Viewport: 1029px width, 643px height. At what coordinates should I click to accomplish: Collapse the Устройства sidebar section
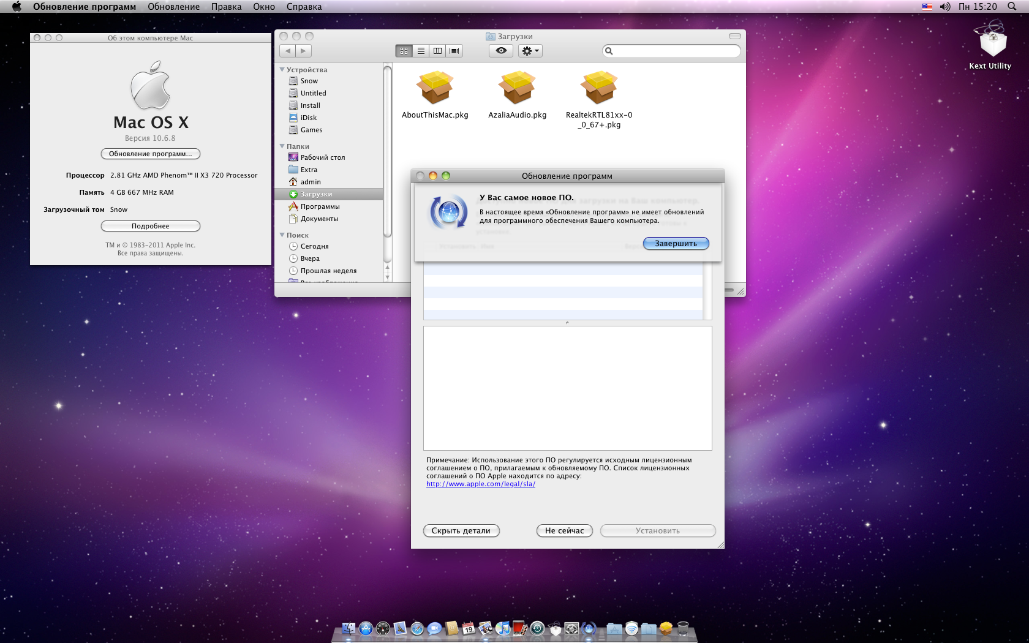point(282,70)
